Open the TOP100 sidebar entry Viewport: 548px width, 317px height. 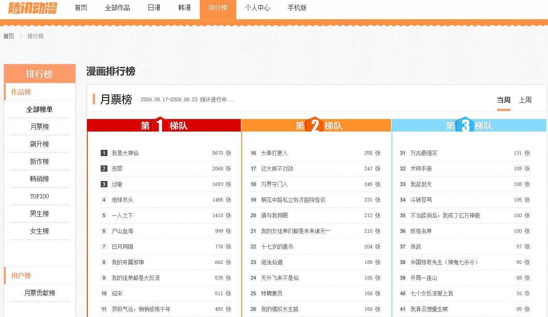tap(40, 196)
